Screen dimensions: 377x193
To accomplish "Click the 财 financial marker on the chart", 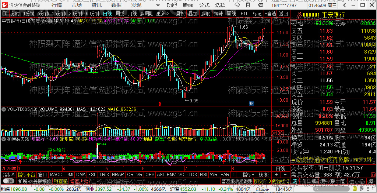I will point(251,103).
